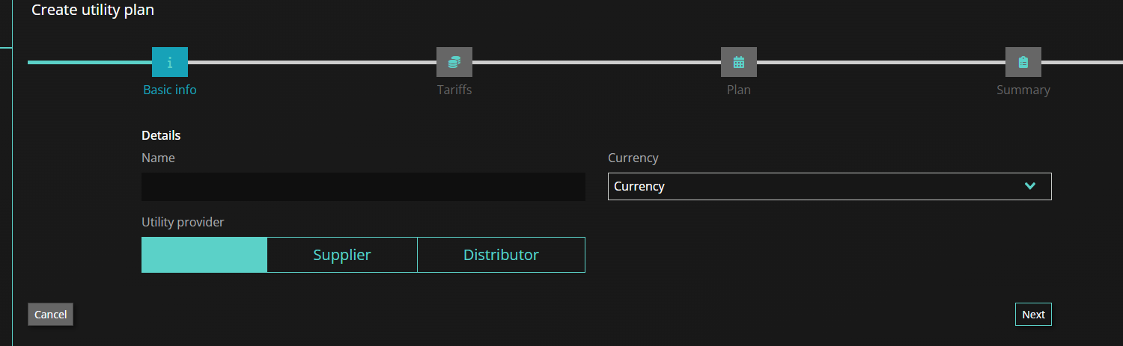This screenshot has width=1123, height=346.
Task: Click the Basic info step info icon
Action: (x=170, y=62)
